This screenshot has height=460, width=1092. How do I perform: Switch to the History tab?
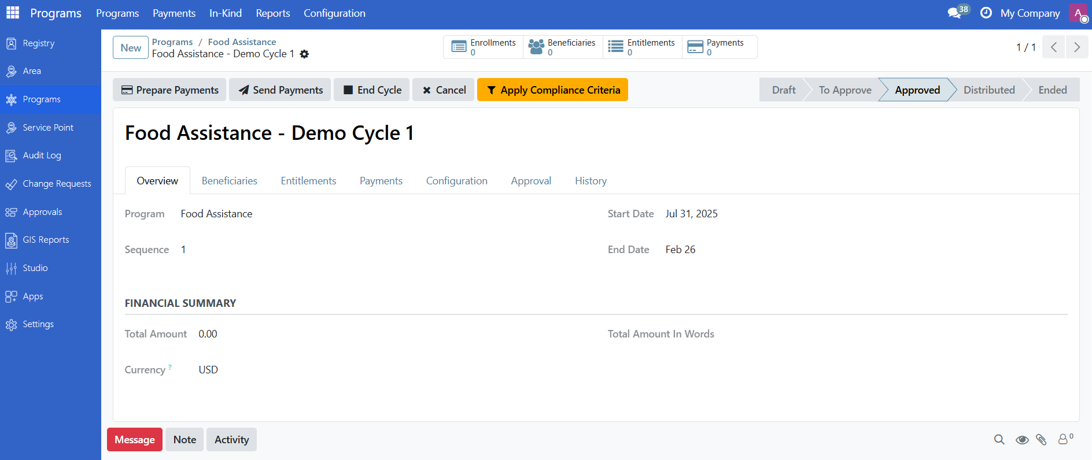pyautogui.click(x=591, y=181)
